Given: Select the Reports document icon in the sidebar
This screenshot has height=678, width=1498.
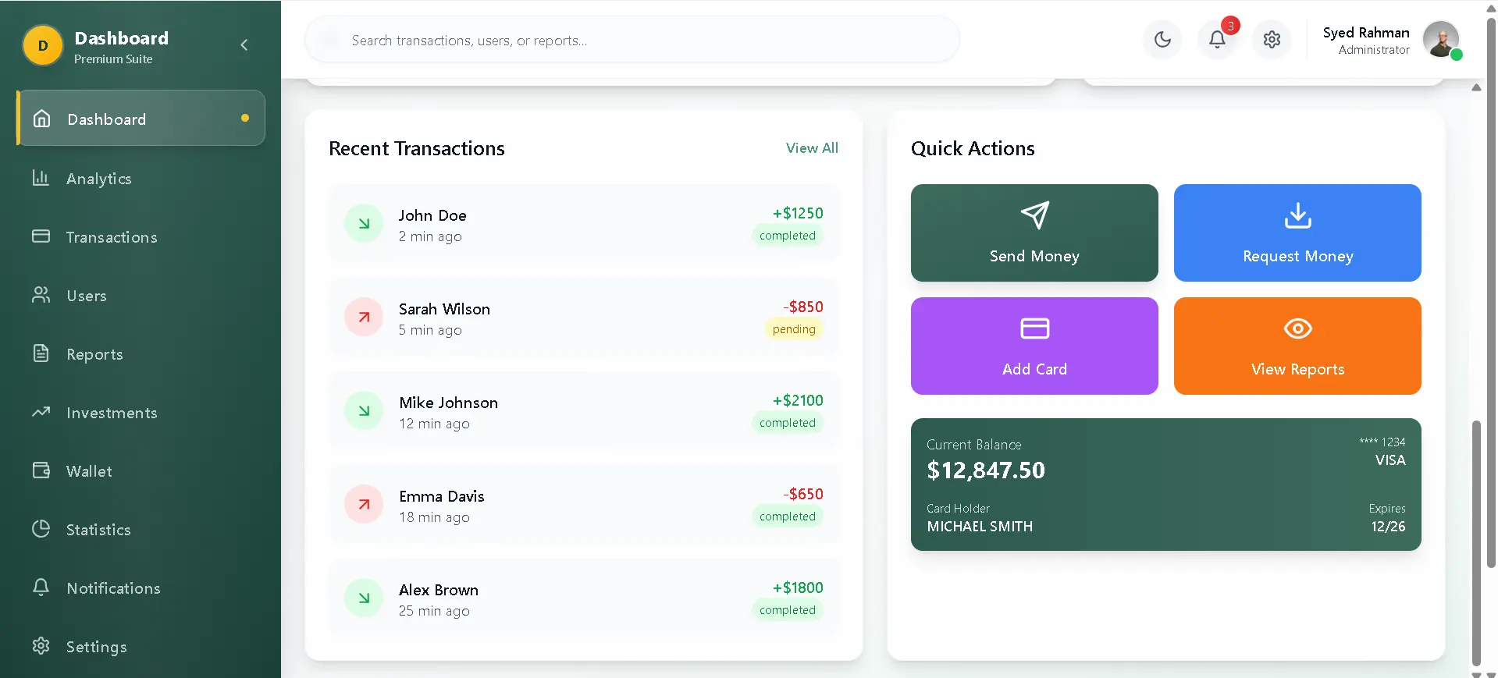Looking at the screenshot, I should (41, 353).
